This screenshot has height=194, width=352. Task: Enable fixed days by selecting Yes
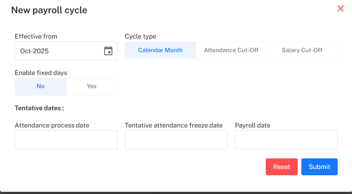(92, 86)
